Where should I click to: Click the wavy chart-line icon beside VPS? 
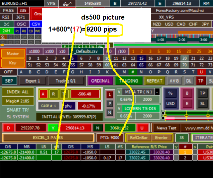coord(67,3)
